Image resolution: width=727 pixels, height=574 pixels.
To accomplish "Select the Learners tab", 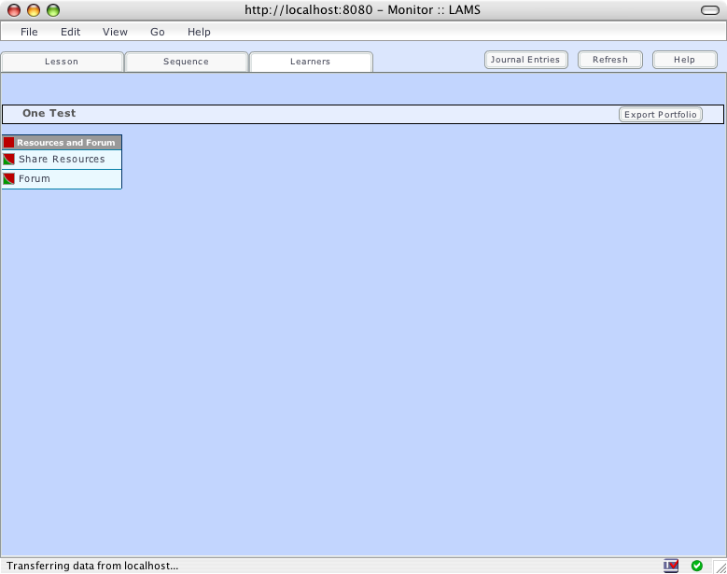I will pyautogui.click(x=310, y=62).
